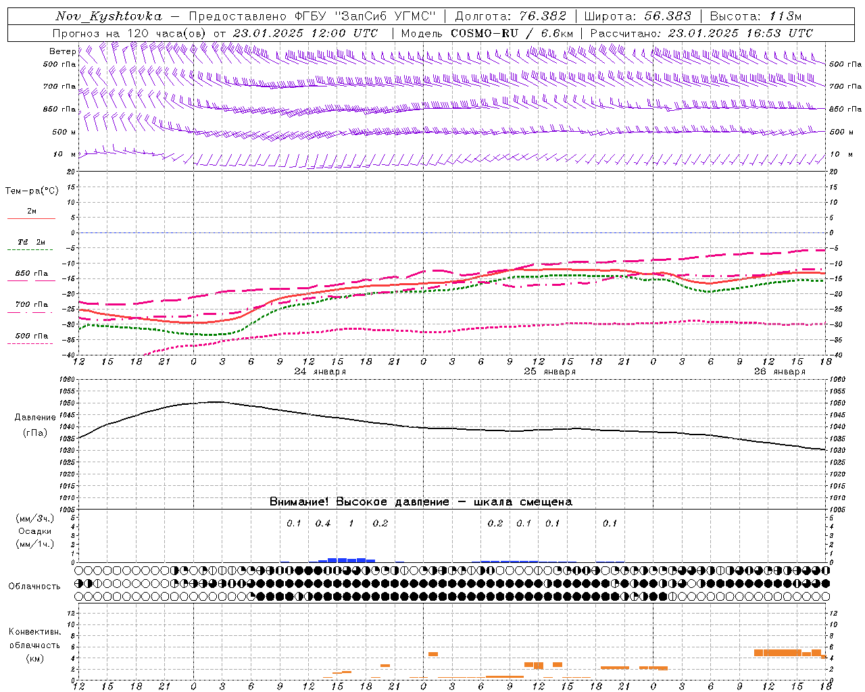Click the longitude value Долгота: 76.382
This screenshot has width=865, height=692.
pos(511,16)
